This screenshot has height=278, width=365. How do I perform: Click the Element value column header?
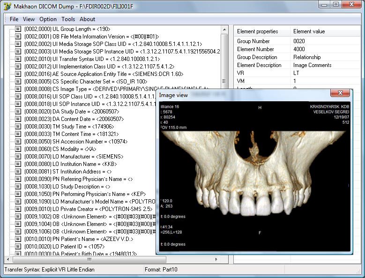tap(309, 31)
